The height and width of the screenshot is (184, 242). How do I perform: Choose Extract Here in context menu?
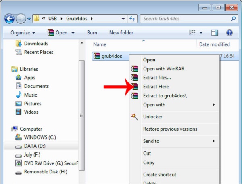156,87
